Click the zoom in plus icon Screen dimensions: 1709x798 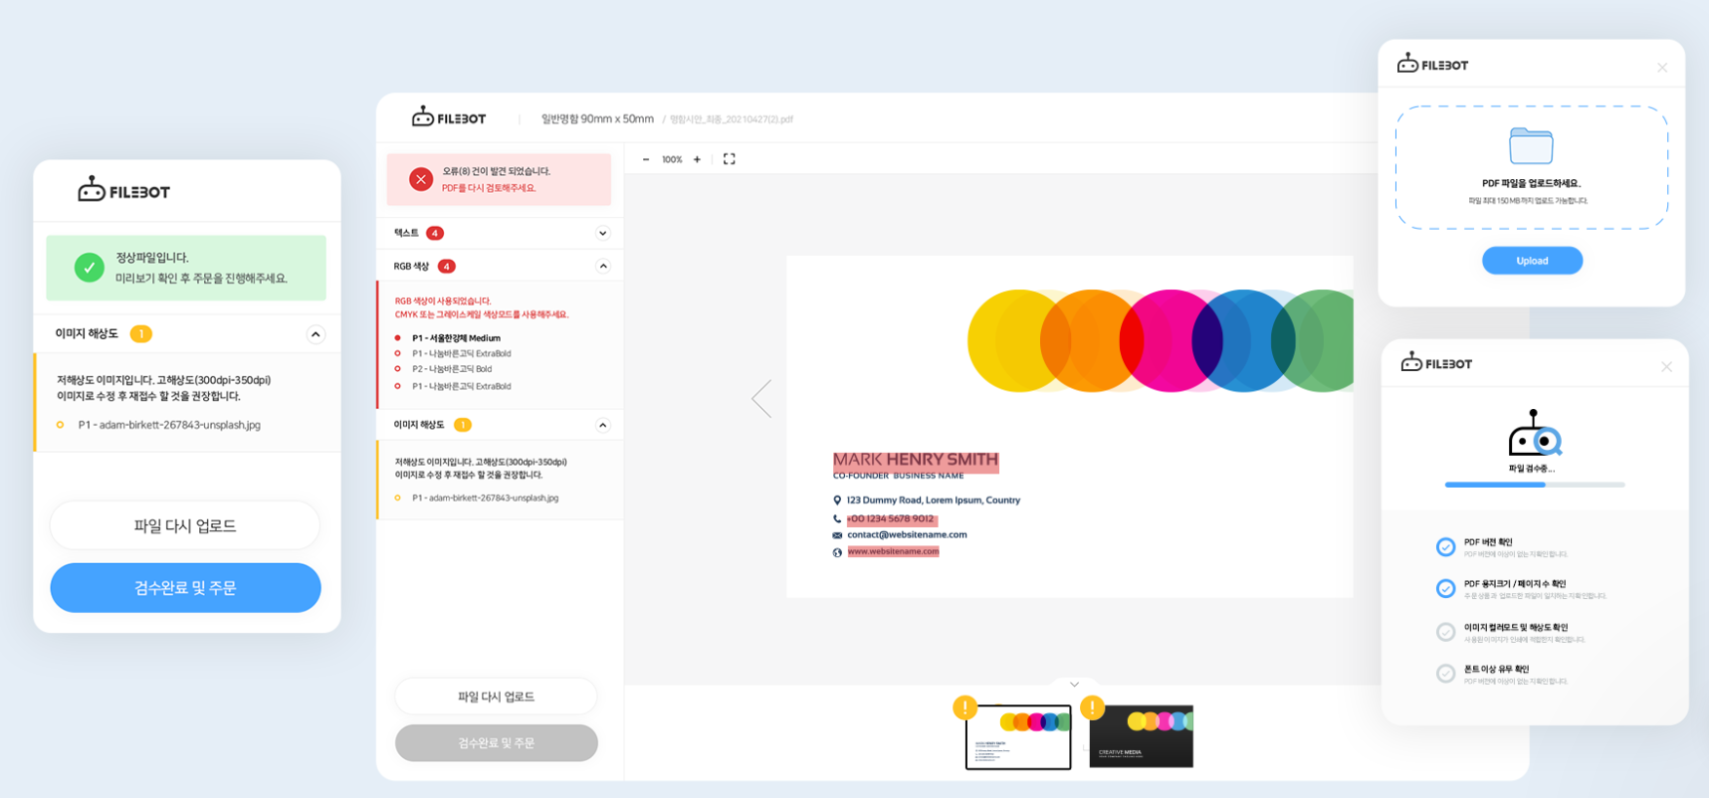[697, 159]
